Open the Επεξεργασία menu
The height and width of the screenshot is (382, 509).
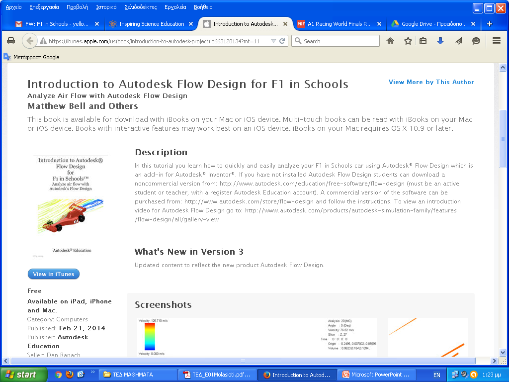(44, 7)
